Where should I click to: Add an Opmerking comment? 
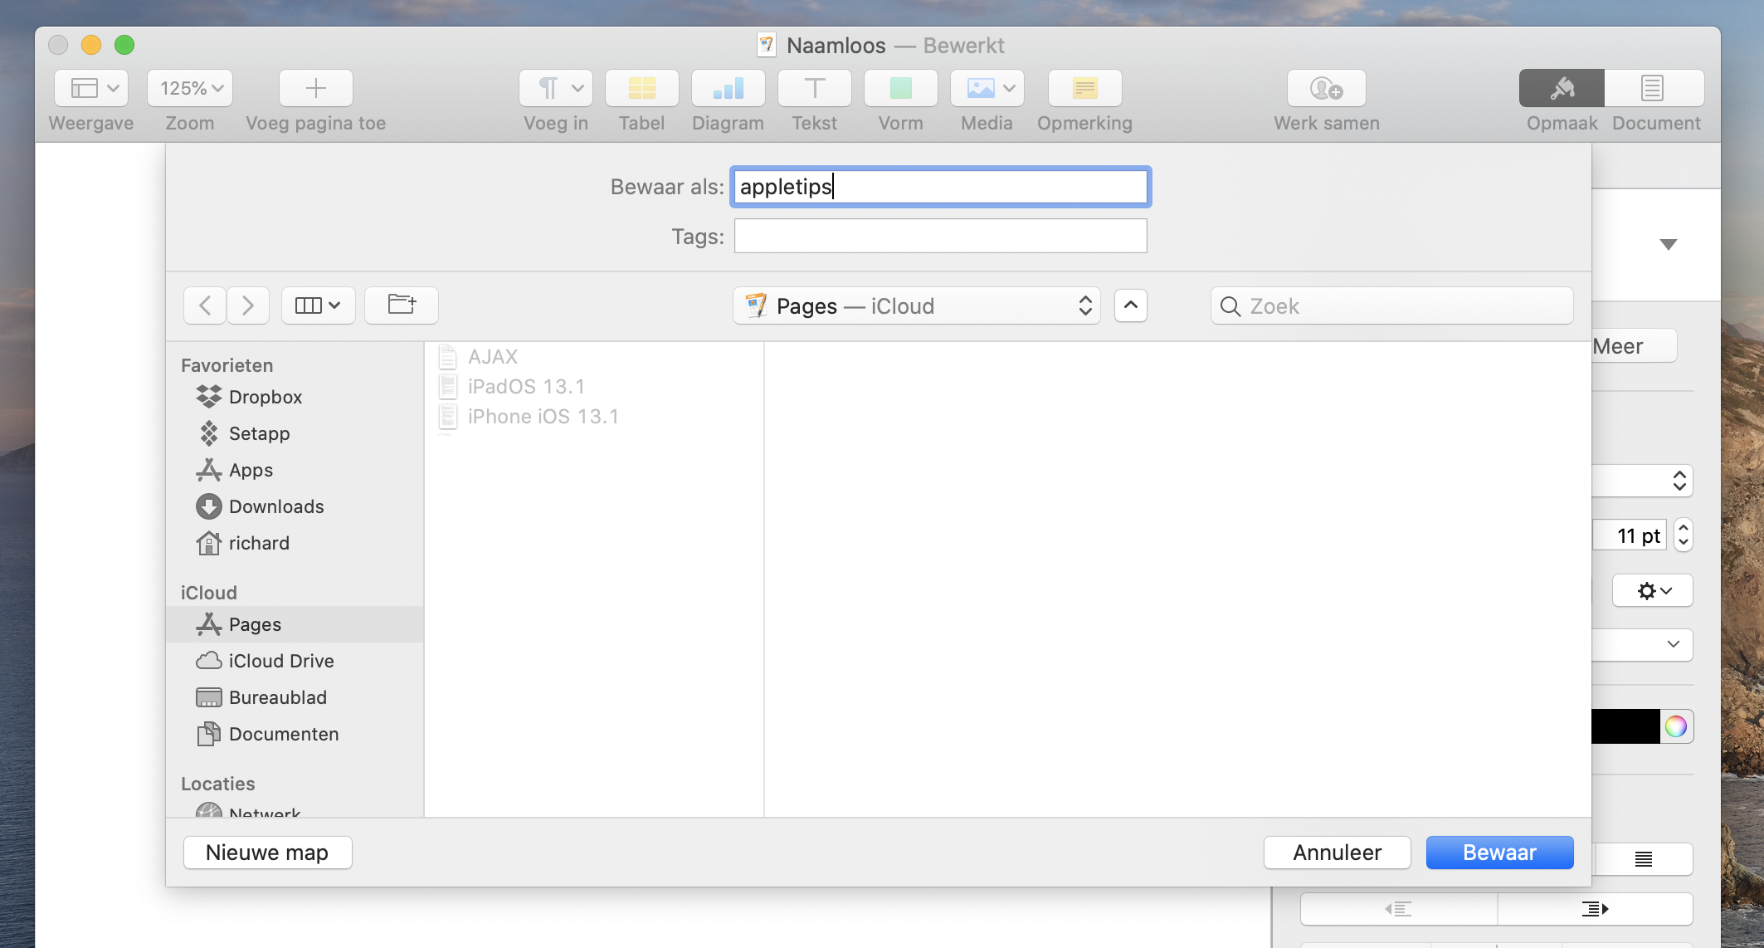[1084, 88]
